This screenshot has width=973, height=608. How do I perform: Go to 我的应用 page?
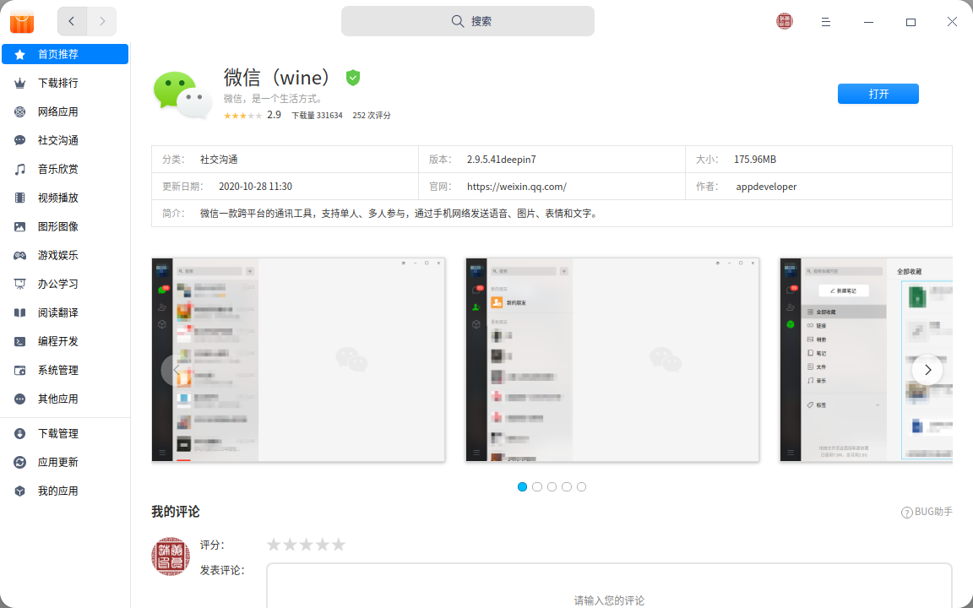65,491
